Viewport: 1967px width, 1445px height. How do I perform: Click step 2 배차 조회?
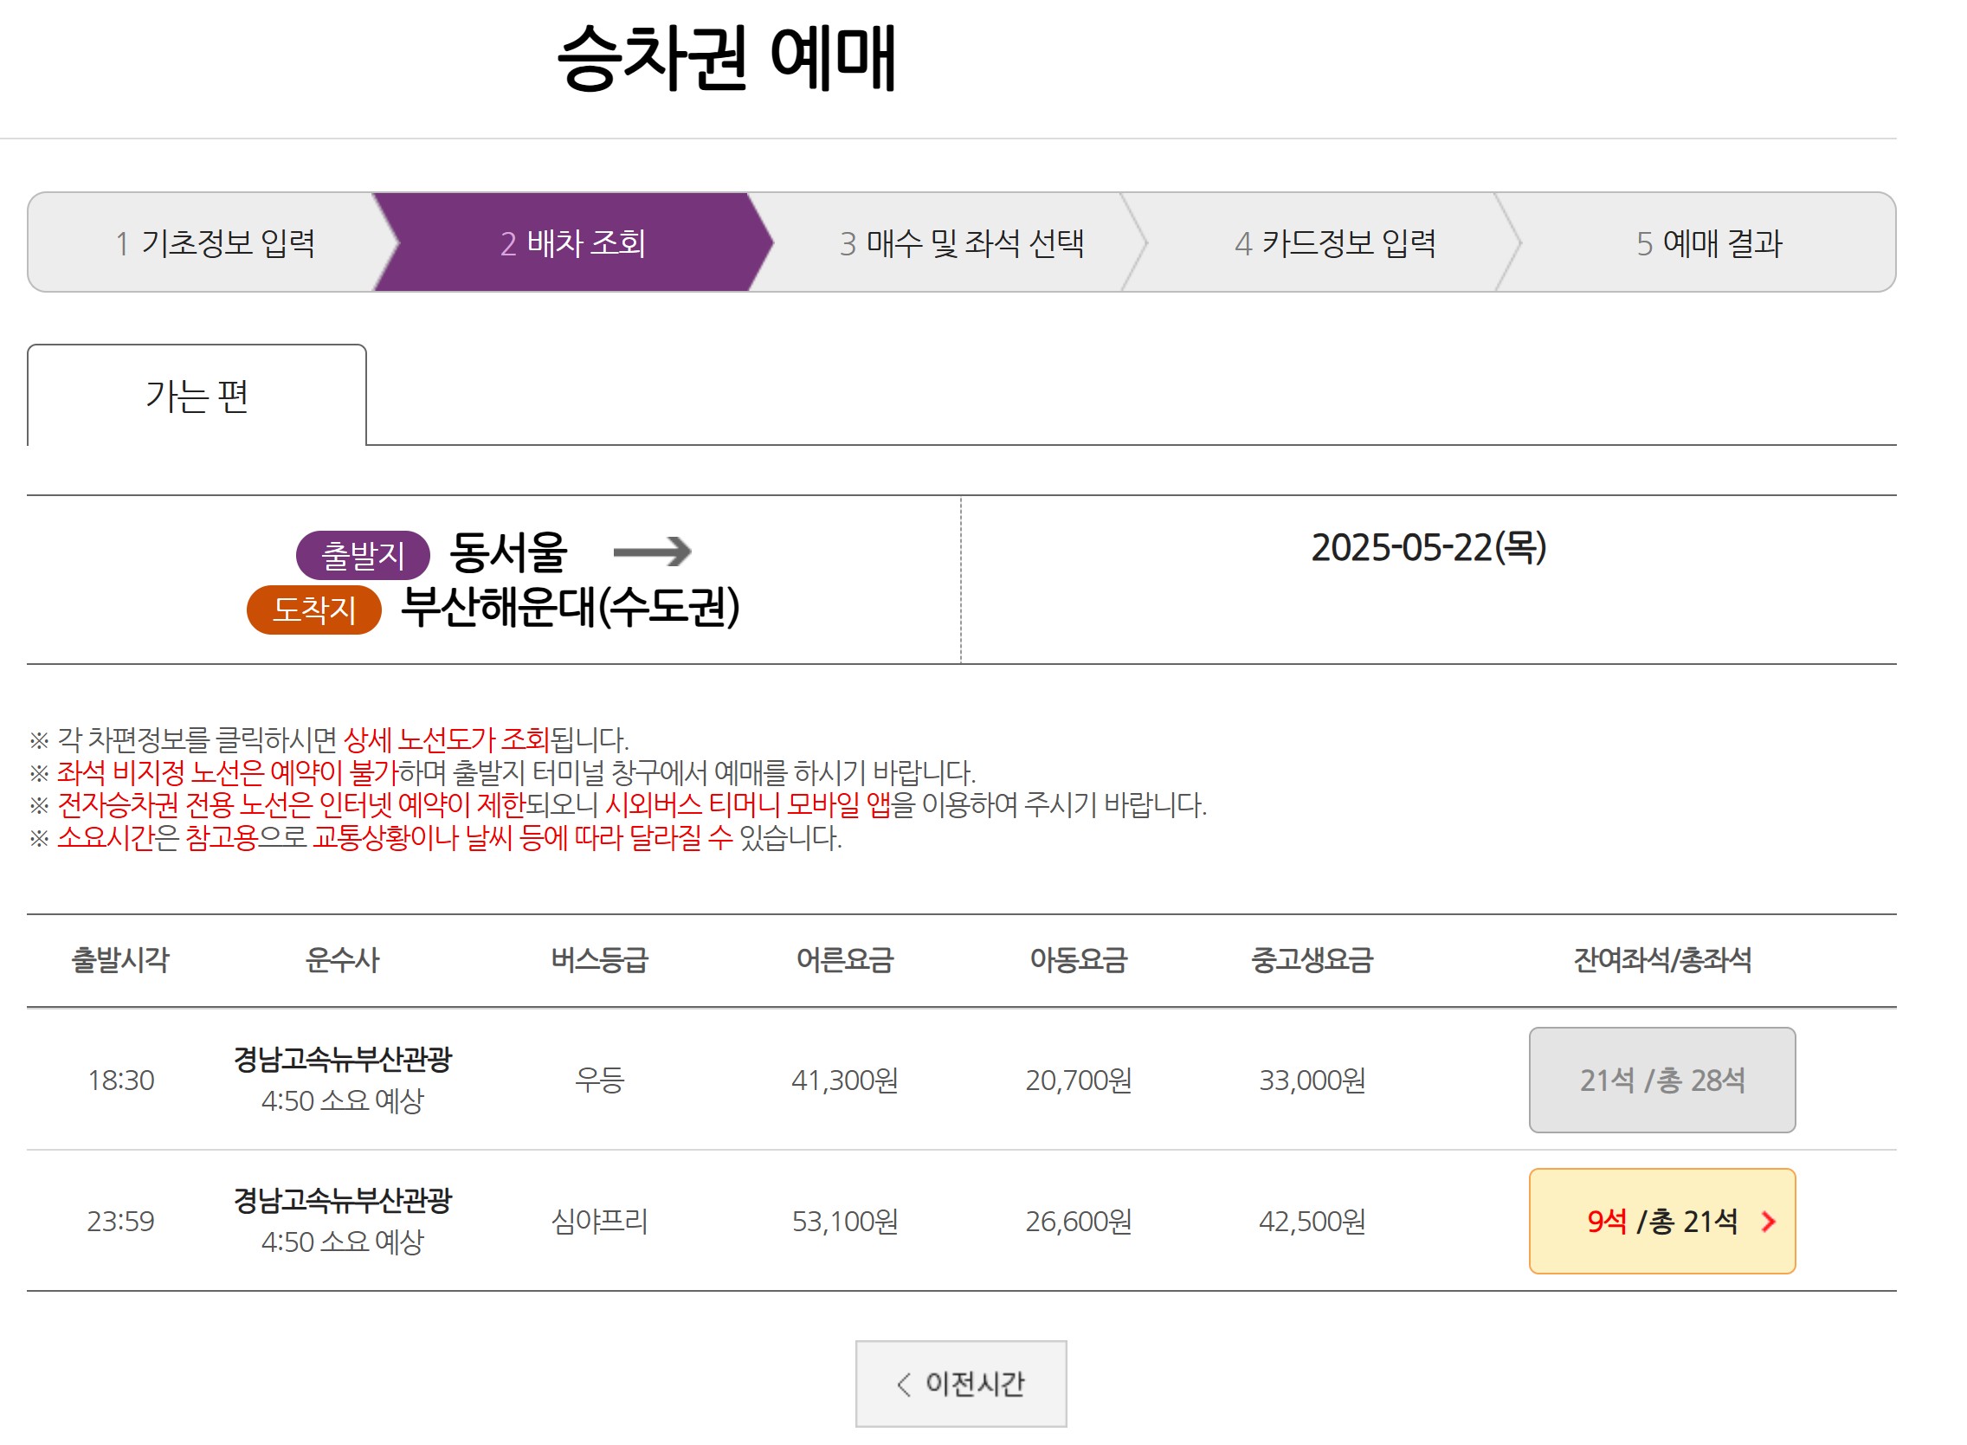573,242
